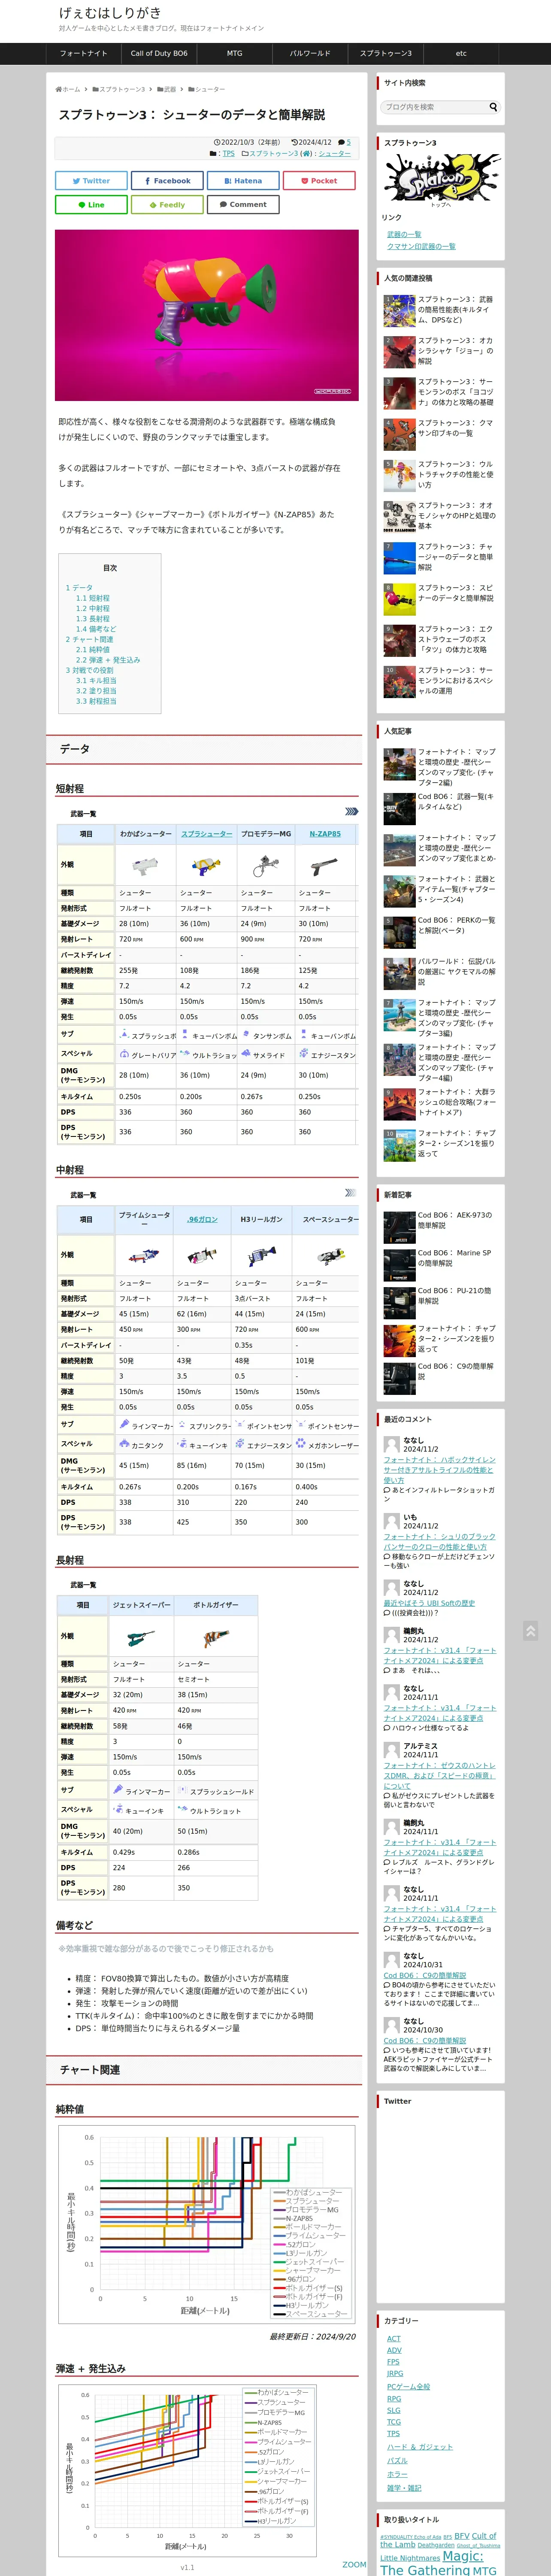The height and width of the screenshot is (2576, 551).
Task: Open N-ZAP85 link in short-range table header
Action: (325, 834)
